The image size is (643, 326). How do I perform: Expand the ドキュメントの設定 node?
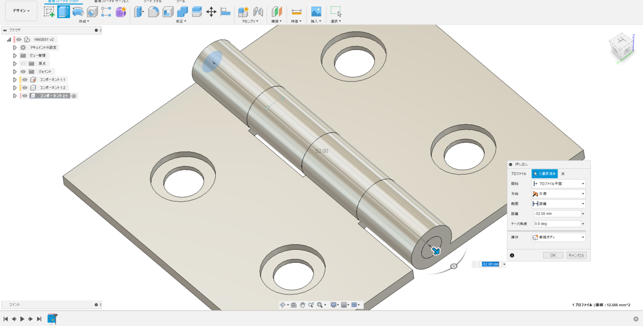click(x=15, y=47)
